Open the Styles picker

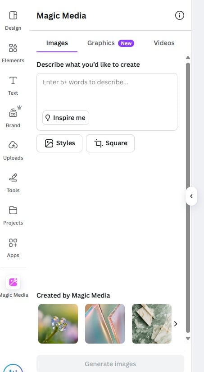[59, 143]
